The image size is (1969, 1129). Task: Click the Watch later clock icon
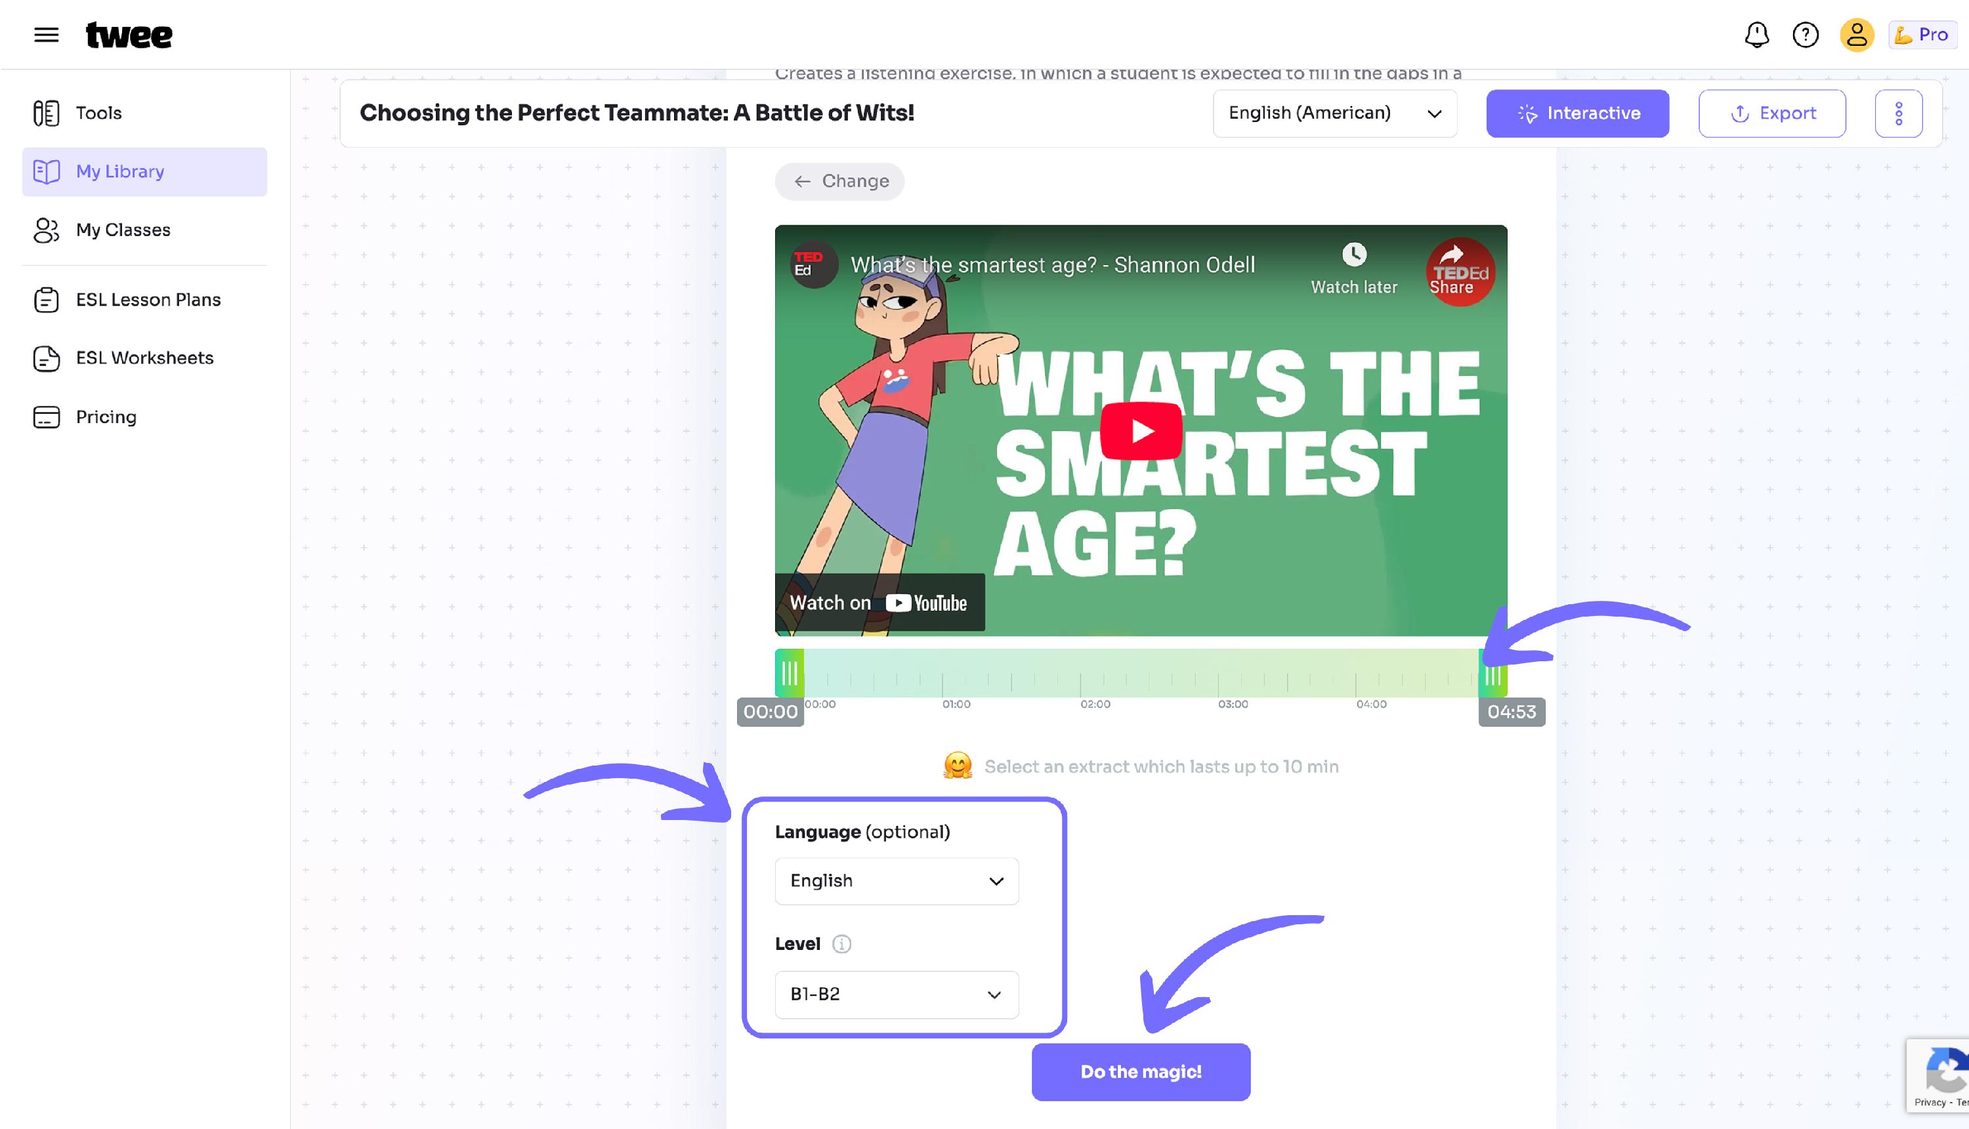(1354, 255)
